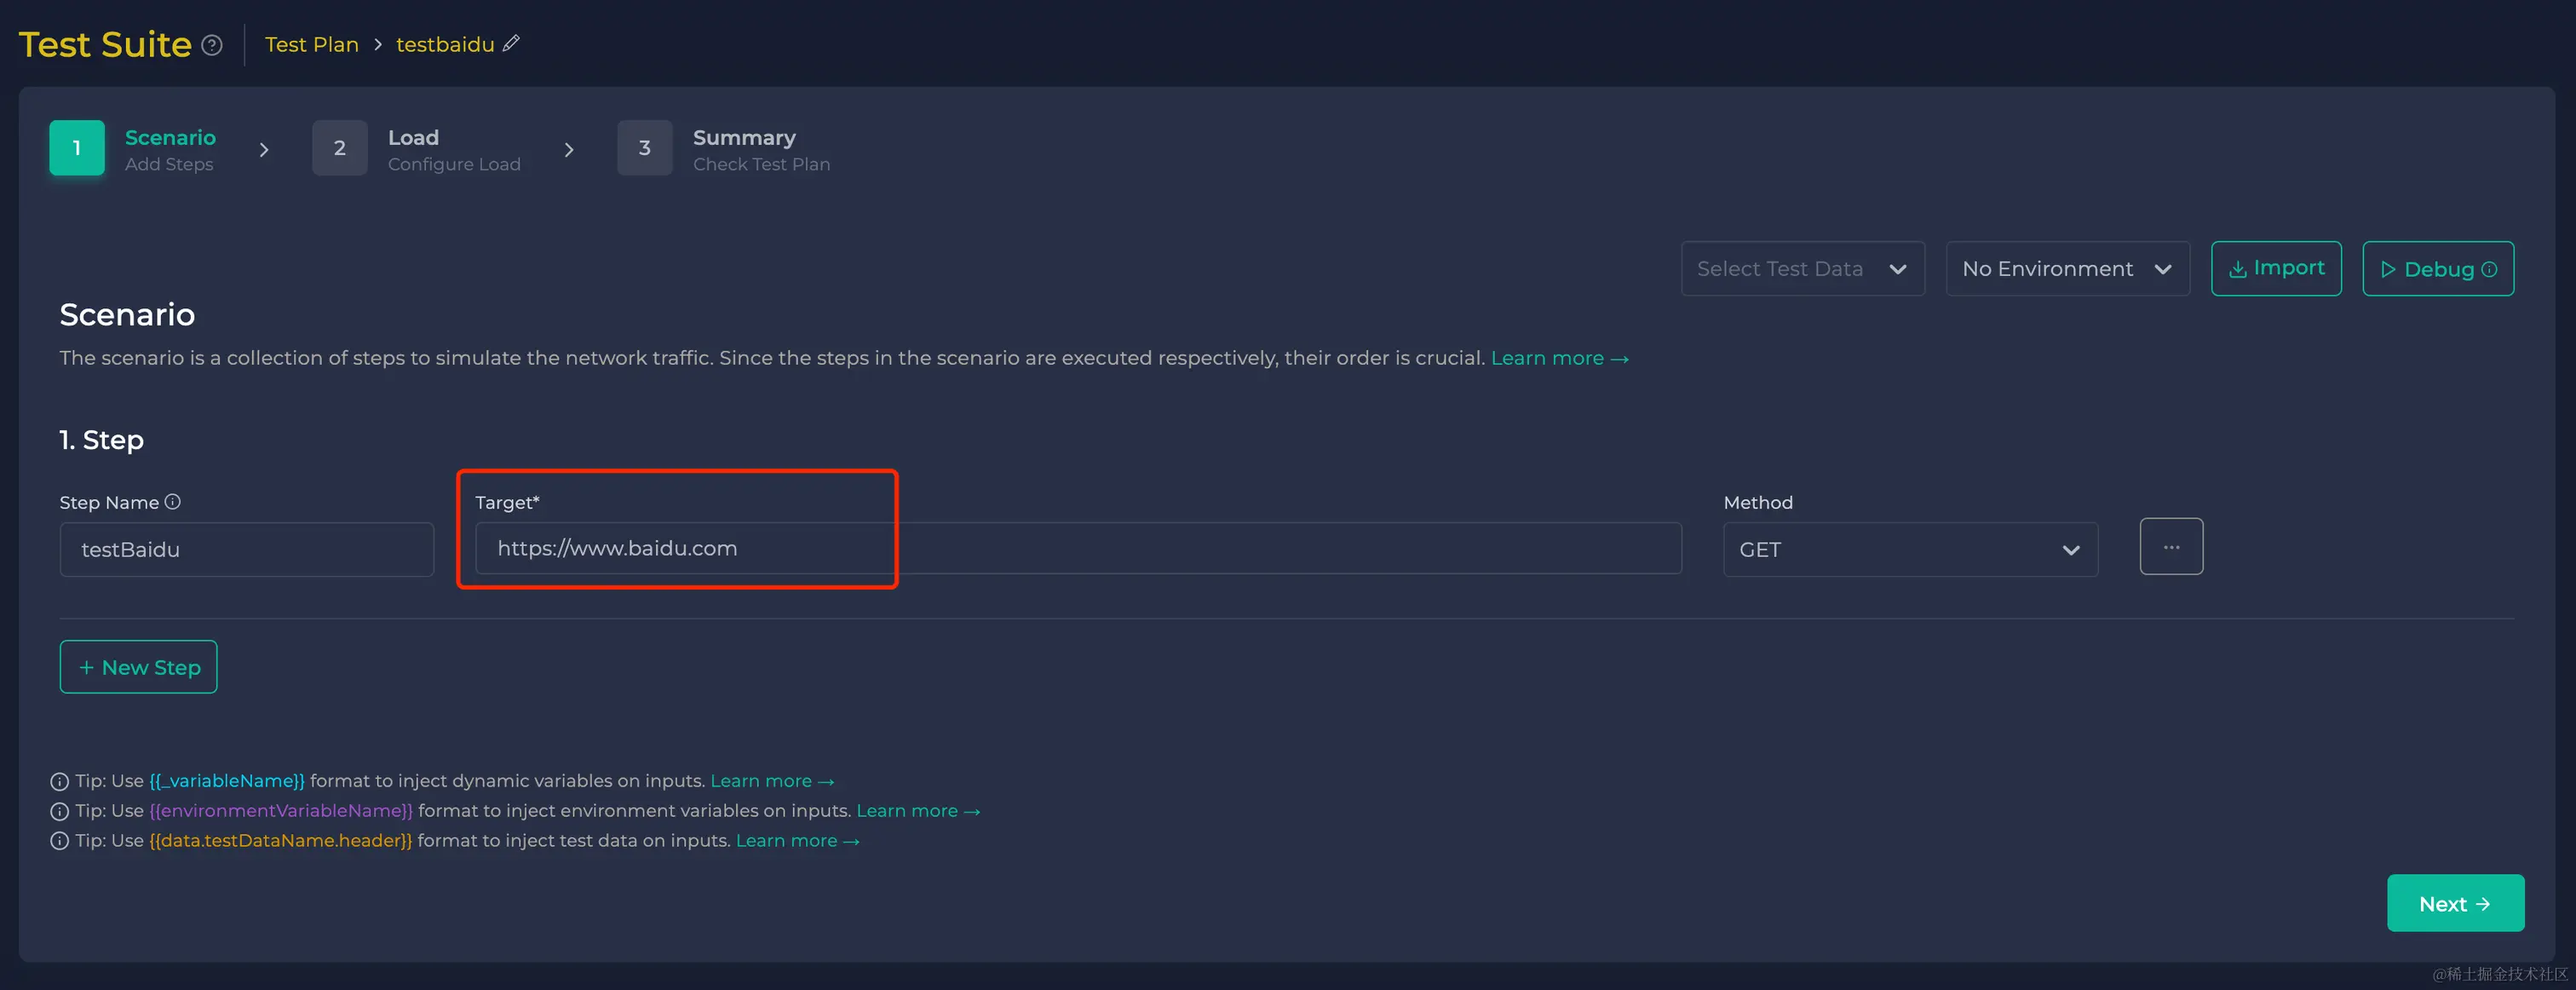Switch to the Load Configure Load step
The height and width of the screenshot is (990, 2576).
coord(453,149)
